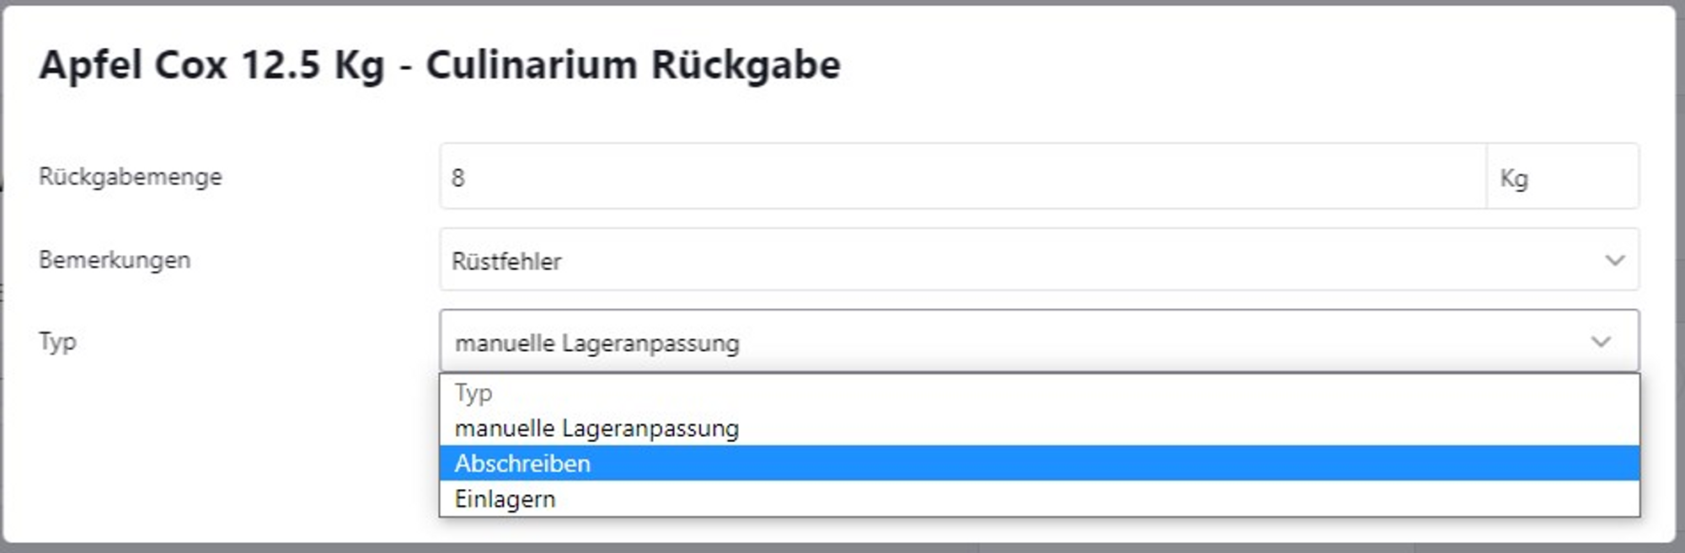Click empty row space right of Einlagern
The width and height of the screenshot is (1685, 553).
pos(1095,499)
